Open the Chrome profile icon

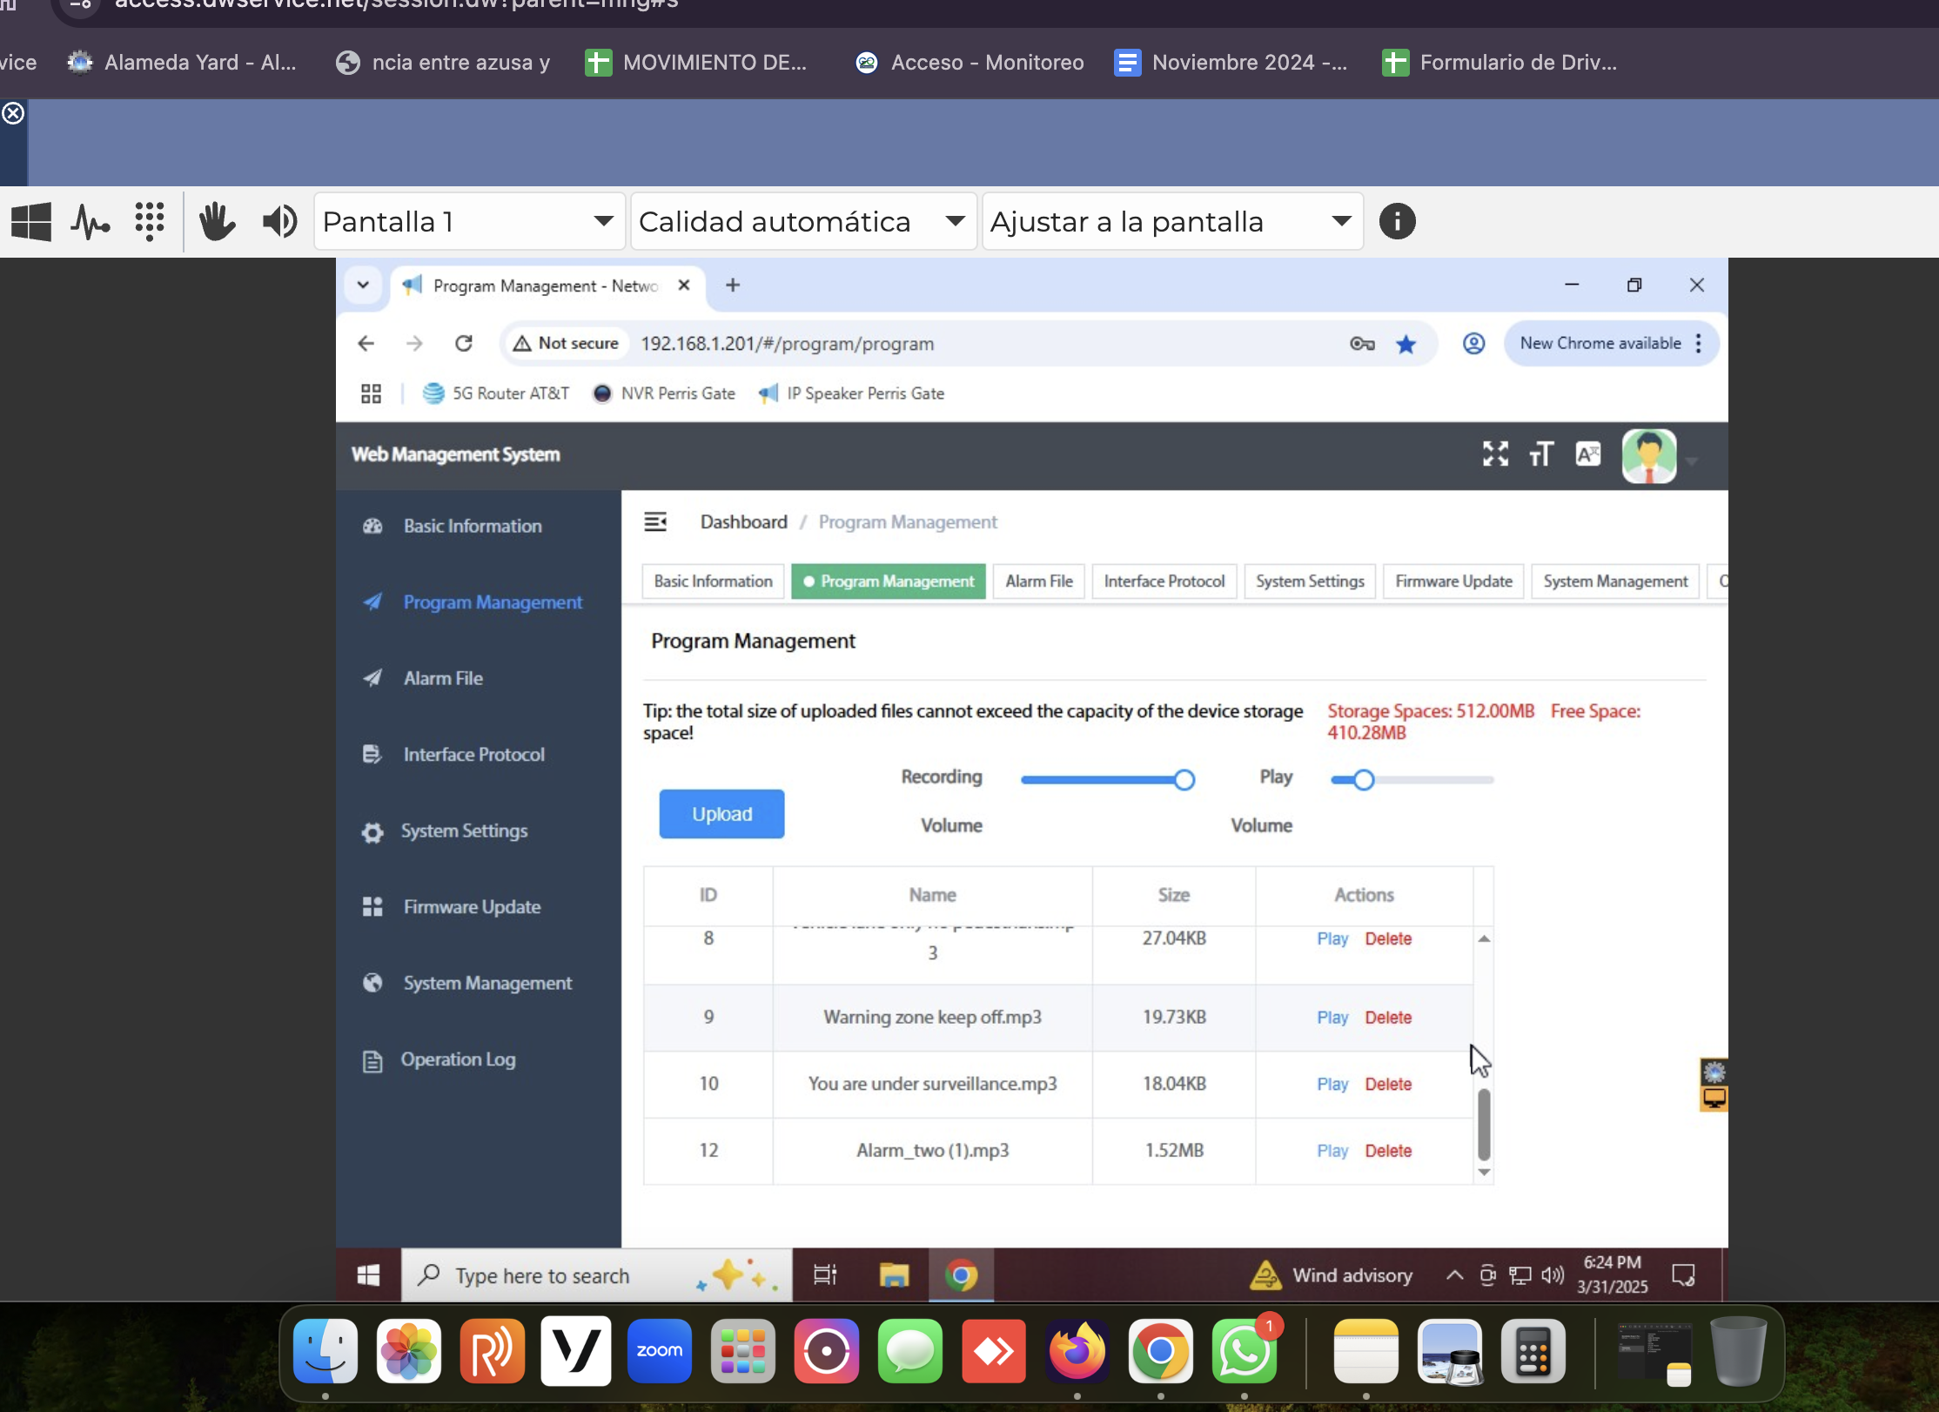click(x=1473, y=344)
